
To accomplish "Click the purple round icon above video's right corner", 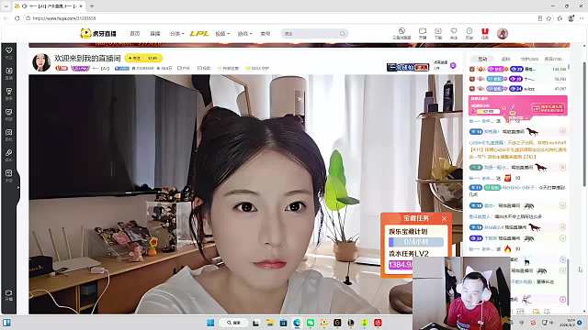I will (453, 65).
